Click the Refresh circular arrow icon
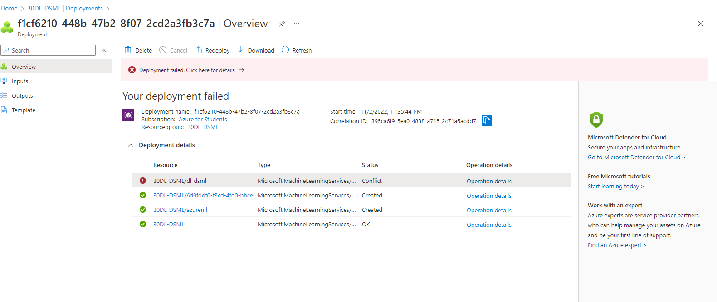 tap(285, 50)
